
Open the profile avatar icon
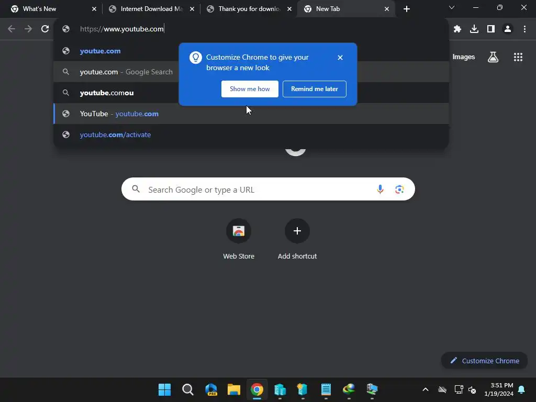click(508, 29)
